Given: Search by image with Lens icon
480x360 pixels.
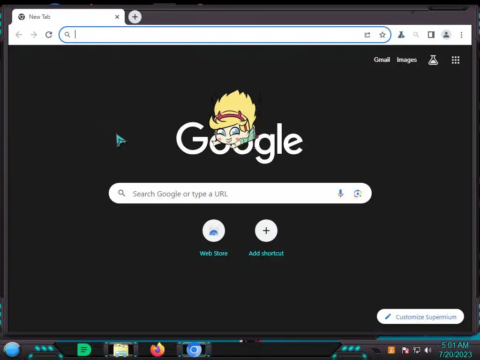Looking at the screenshot, I should coord(358,193).
